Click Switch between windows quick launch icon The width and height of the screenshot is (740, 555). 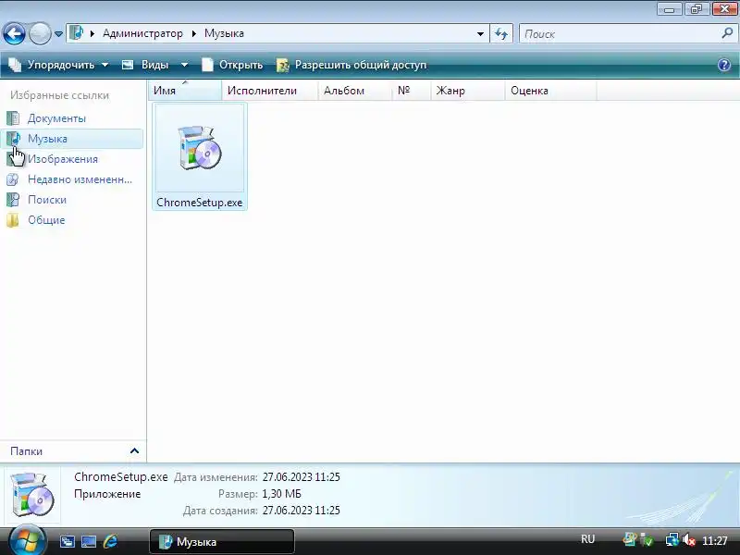[x=67, y=541]
